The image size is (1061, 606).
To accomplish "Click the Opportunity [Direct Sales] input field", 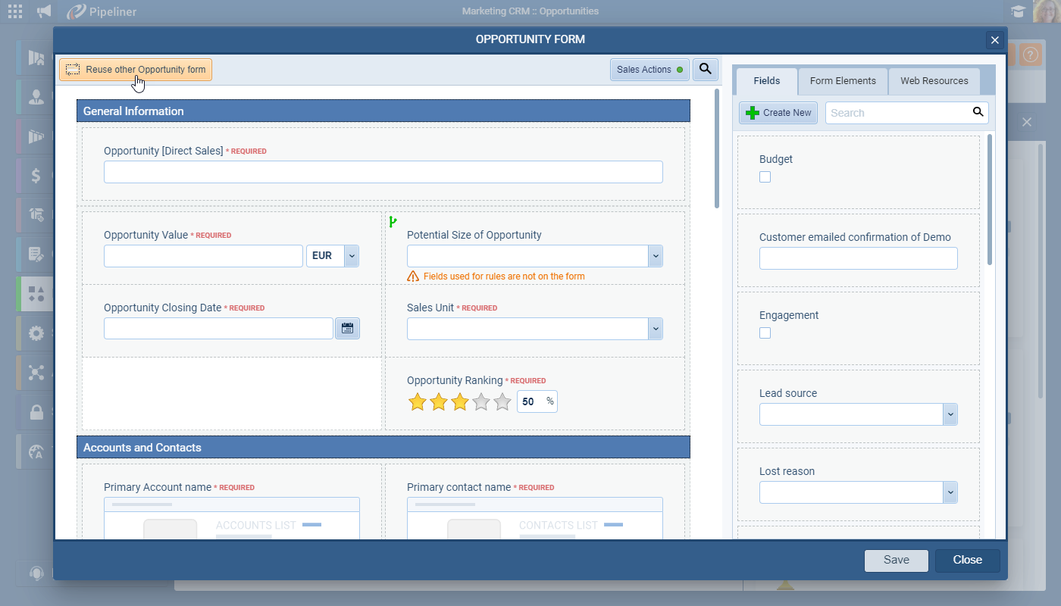I will click(x=383, y=172).
